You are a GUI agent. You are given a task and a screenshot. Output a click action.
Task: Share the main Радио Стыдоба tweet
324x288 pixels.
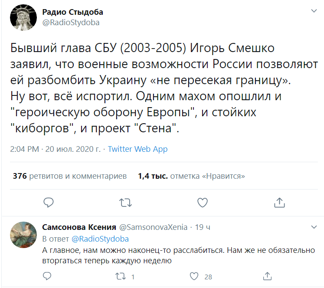pos(279,202)
